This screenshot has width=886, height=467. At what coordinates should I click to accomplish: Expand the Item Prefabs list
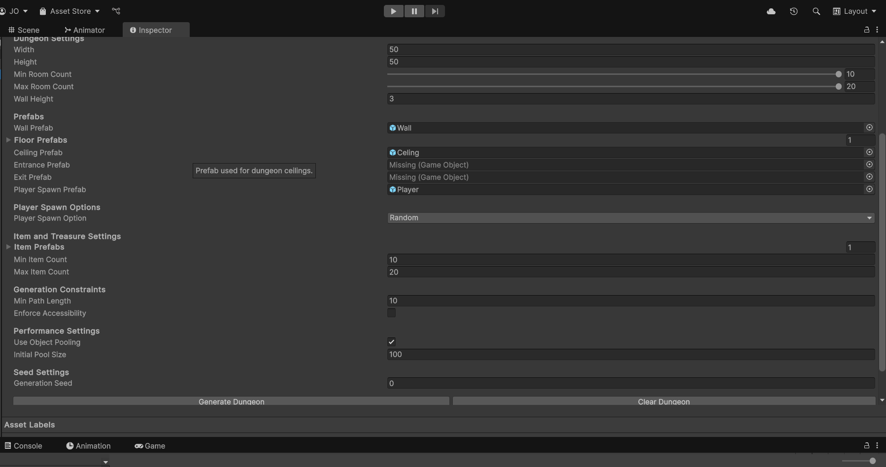8,247
